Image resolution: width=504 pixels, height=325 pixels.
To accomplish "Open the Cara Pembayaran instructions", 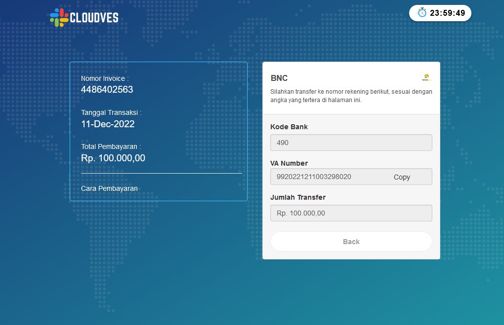I will (109, 188).
